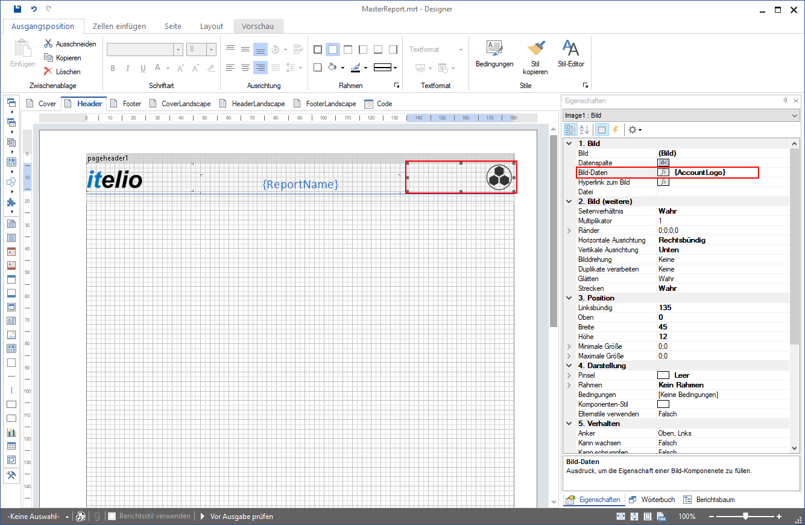The image size is (805, 525).
Task: Check Berichtsstil verwenden checkbox
Action: (x=112, y=516)
